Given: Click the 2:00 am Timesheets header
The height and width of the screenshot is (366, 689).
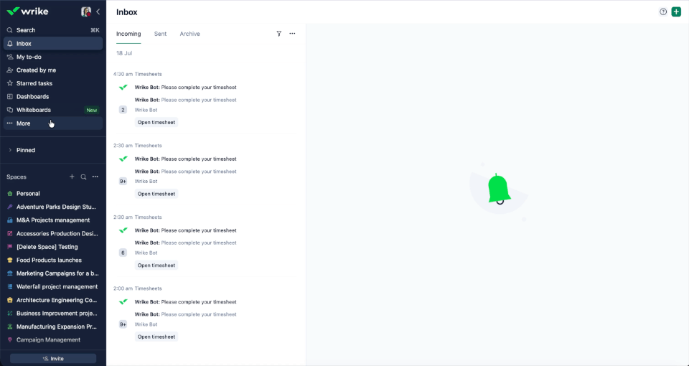Looking at the screenshot, I should 138,288.
